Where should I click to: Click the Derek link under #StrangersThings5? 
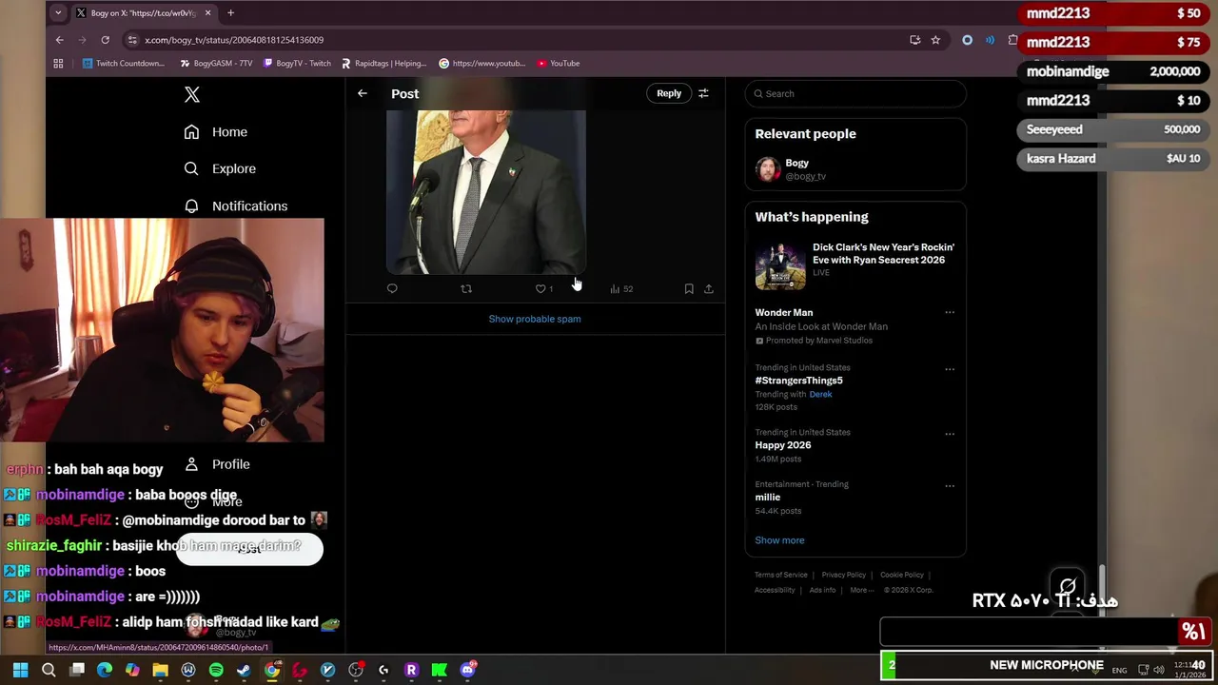(820, 394)
